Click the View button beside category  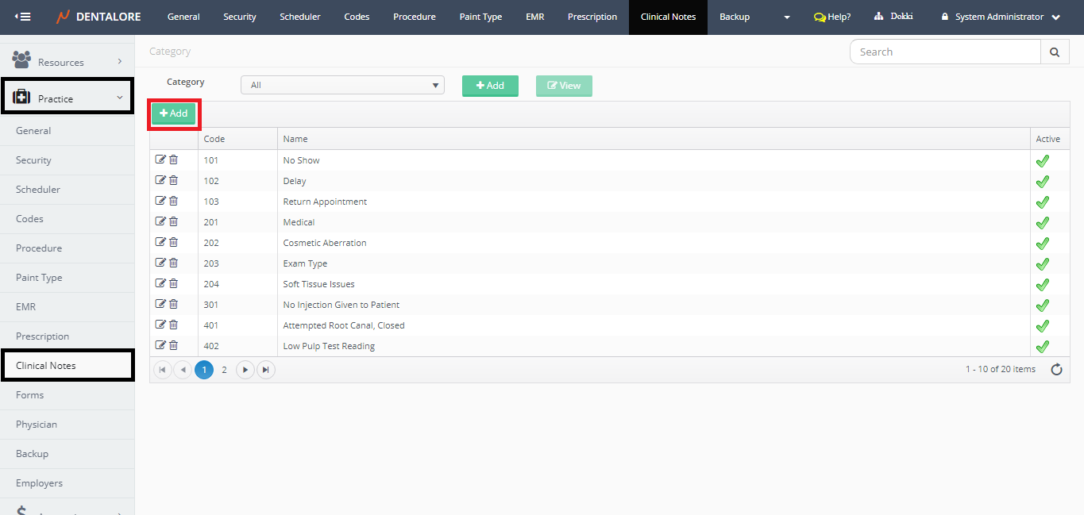(564, 86)
